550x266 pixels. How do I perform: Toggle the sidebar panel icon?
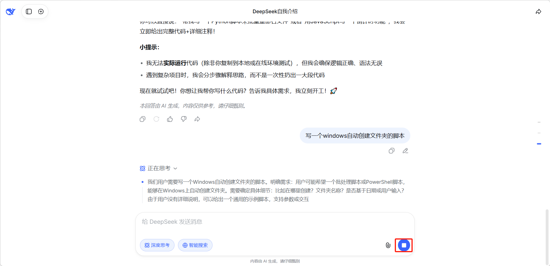[x=29, y=12]
